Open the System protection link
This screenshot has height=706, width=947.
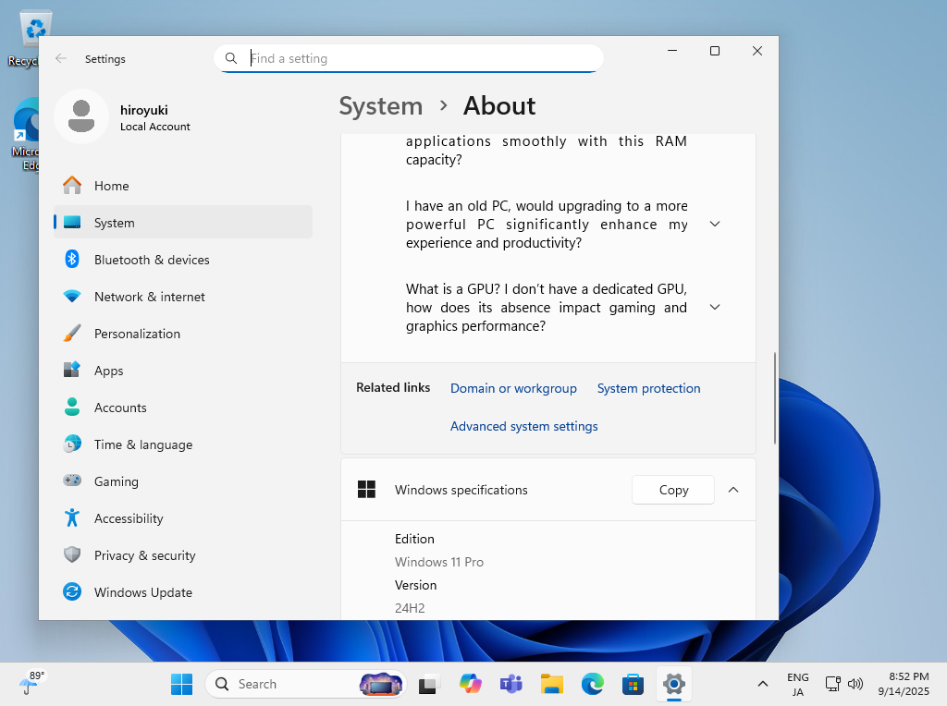pos(648,388)
